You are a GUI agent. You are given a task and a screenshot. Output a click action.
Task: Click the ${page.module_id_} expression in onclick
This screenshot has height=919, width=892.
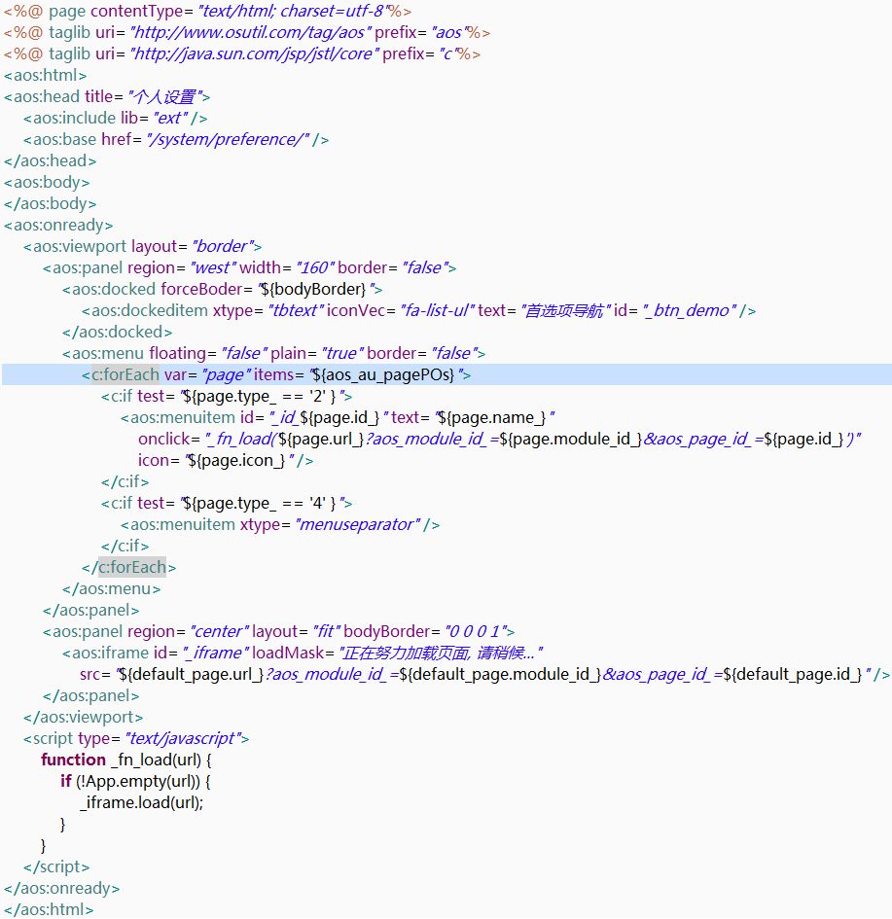[x=570, y=439]
